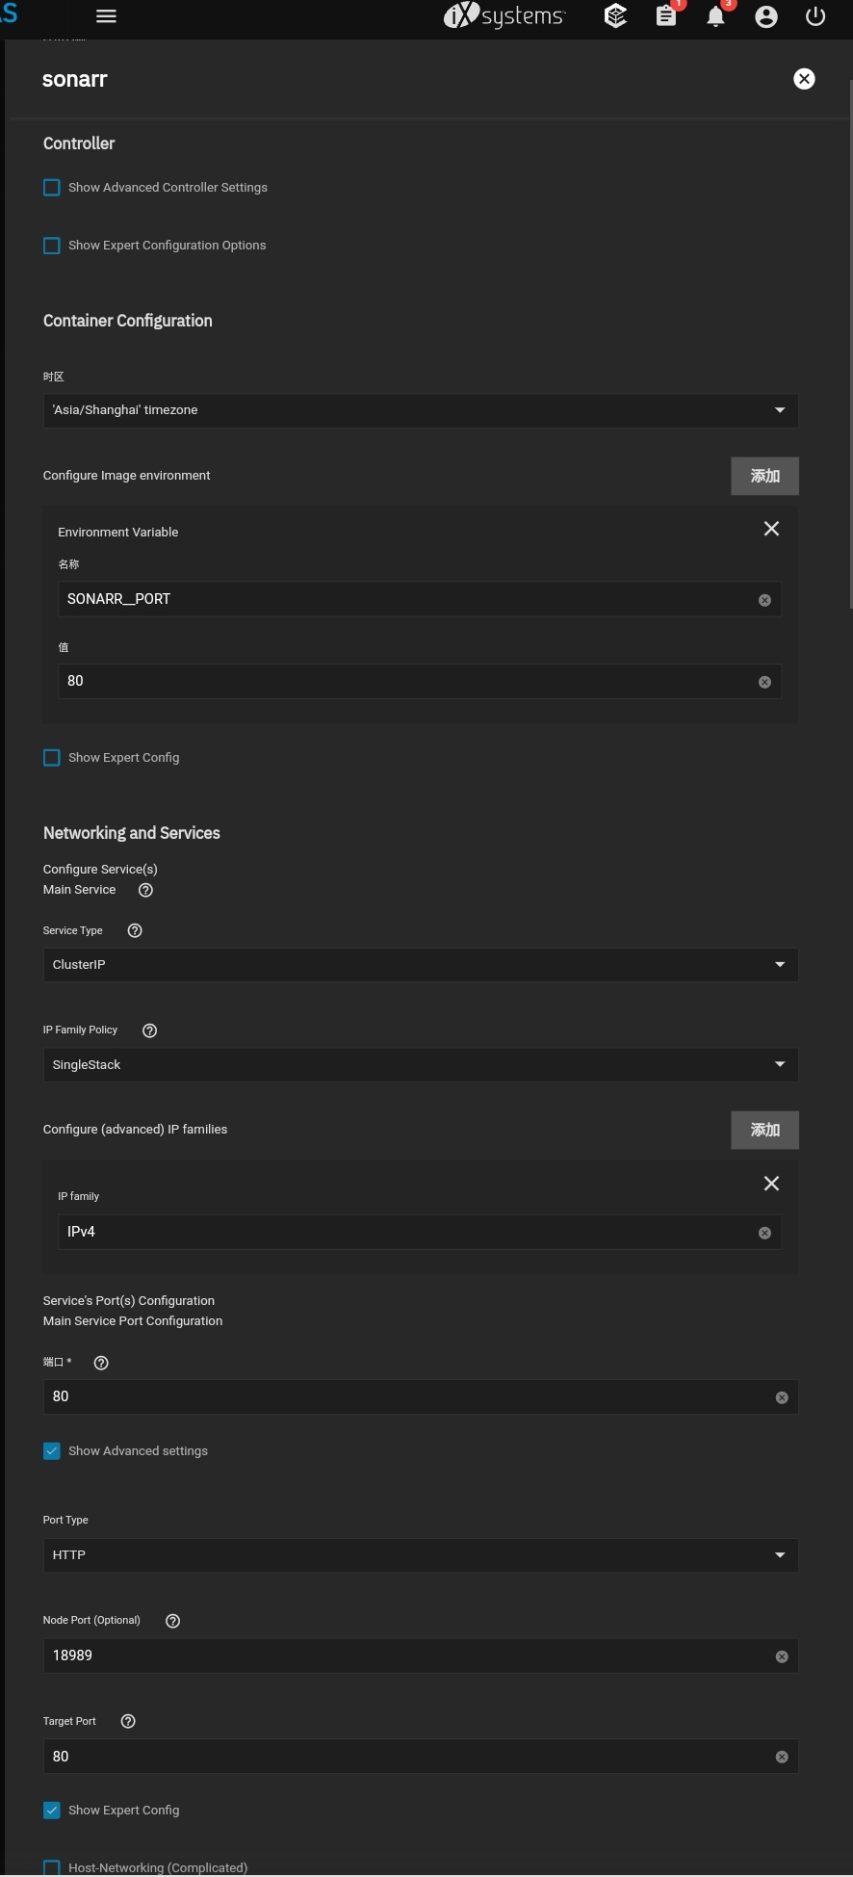Show help for Service Type
853x1877 pixels.
(x=135, y=930)
